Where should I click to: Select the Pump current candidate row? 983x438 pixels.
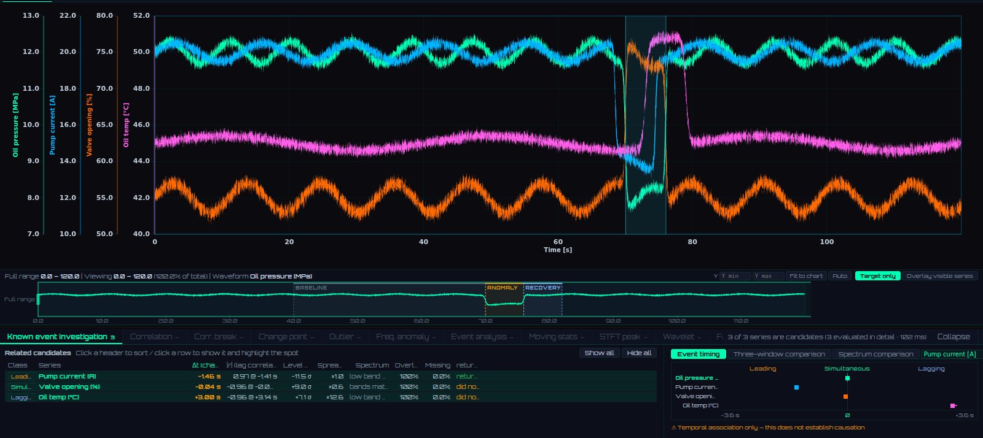click(x=332, y=377)
